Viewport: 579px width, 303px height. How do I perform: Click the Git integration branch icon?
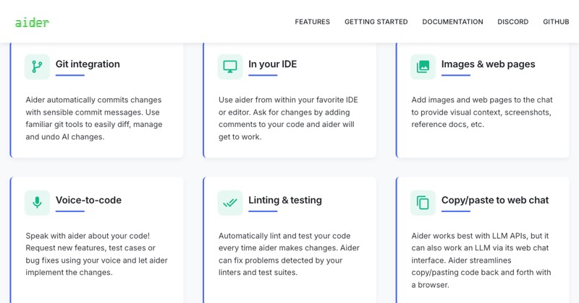point(37,66)
